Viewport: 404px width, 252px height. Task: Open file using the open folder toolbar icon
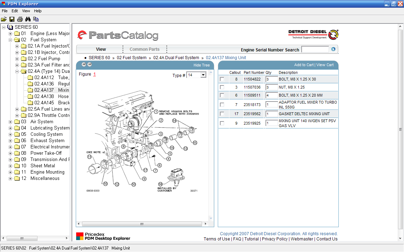tap(4, 19)
